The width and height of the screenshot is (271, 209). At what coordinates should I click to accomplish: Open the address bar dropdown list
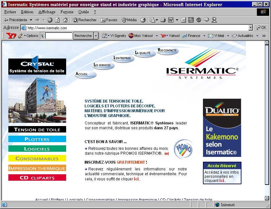(250, 28)
